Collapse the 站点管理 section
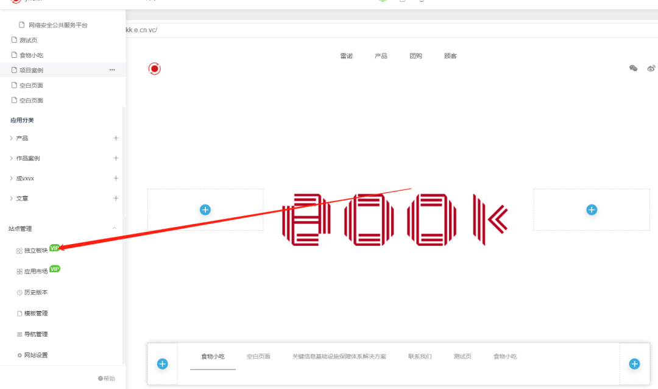Viewport: 658px width, 389px height. click(x=114, y=228)
